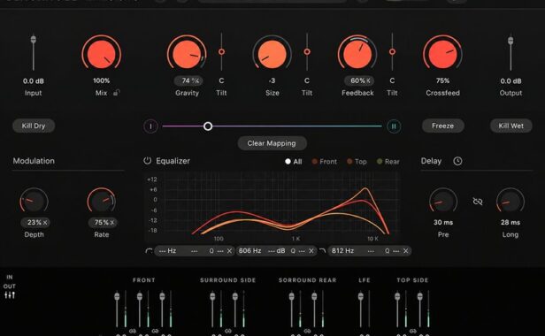Click the high-cut filter shape icon
The width and height of the screenshot is (545, 336).
[323, 250]
